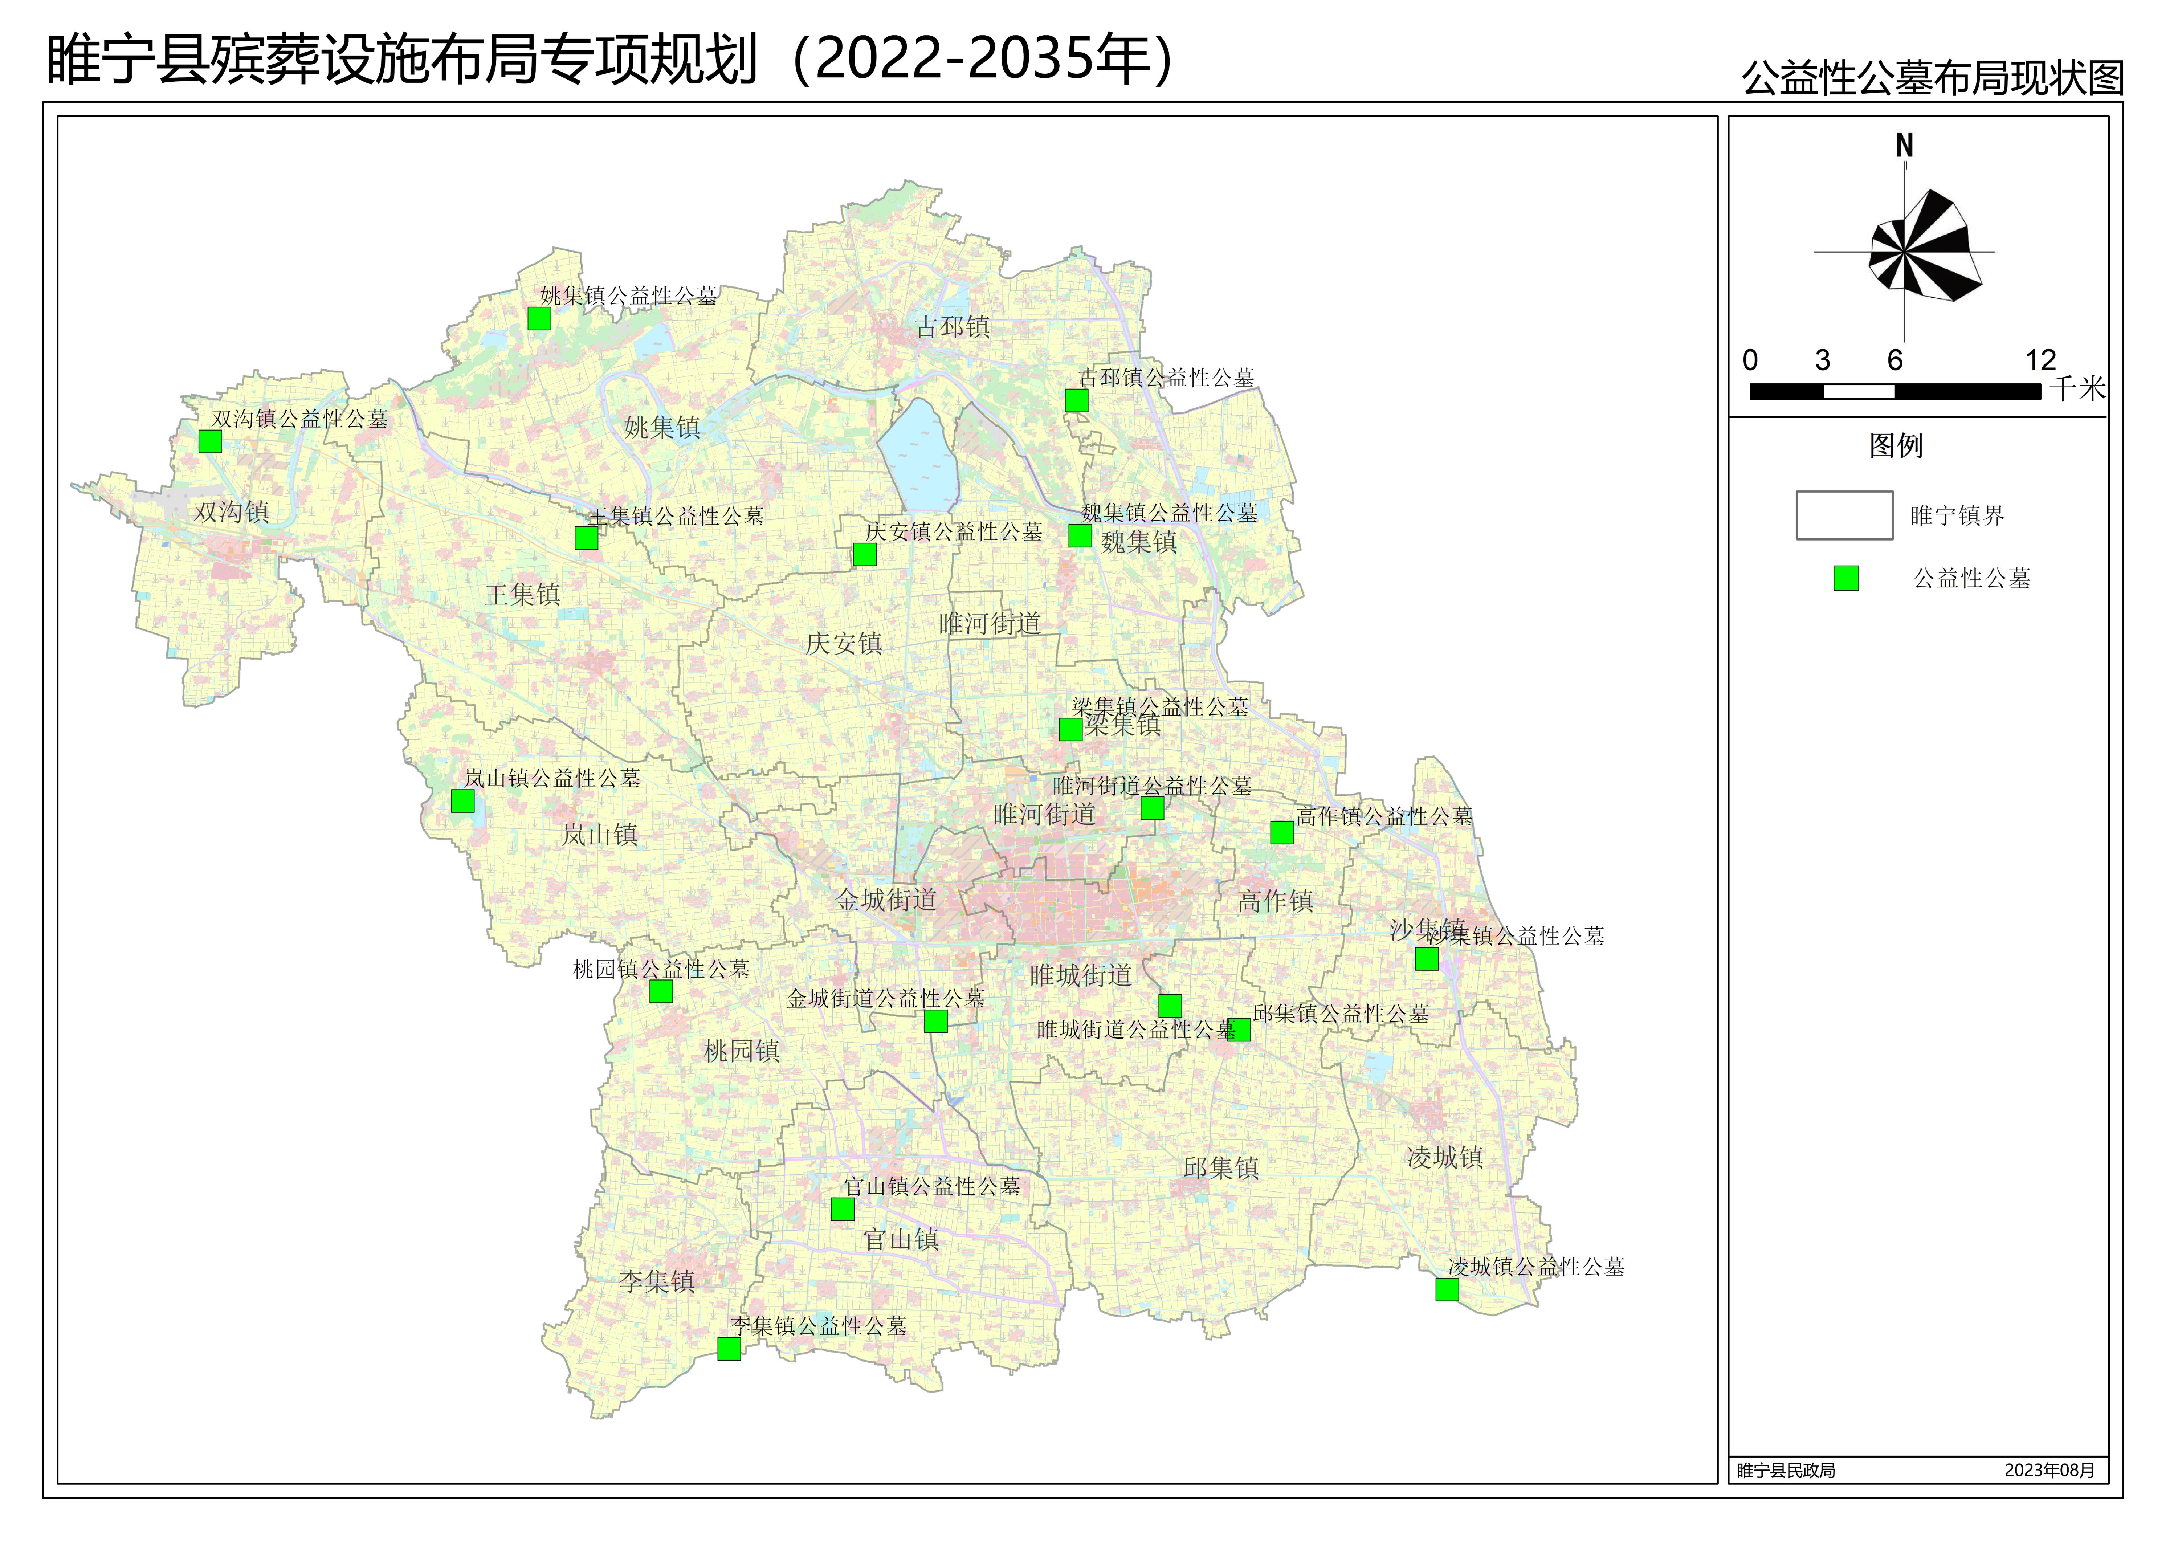Screen dimensions: 2178x1541
Task: Click the 王集镇 town label
Action: tap(523, 595)
